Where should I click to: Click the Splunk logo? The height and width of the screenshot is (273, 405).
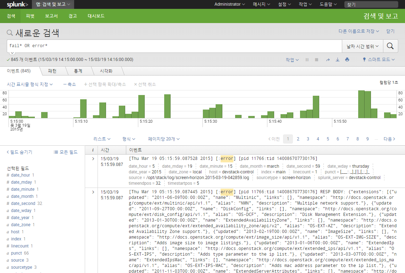point(17,4)
